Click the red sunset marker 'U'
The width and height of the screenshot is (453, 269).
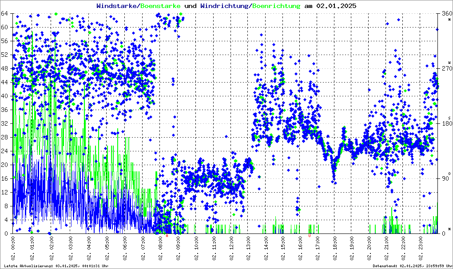click(x=310, y=236)
